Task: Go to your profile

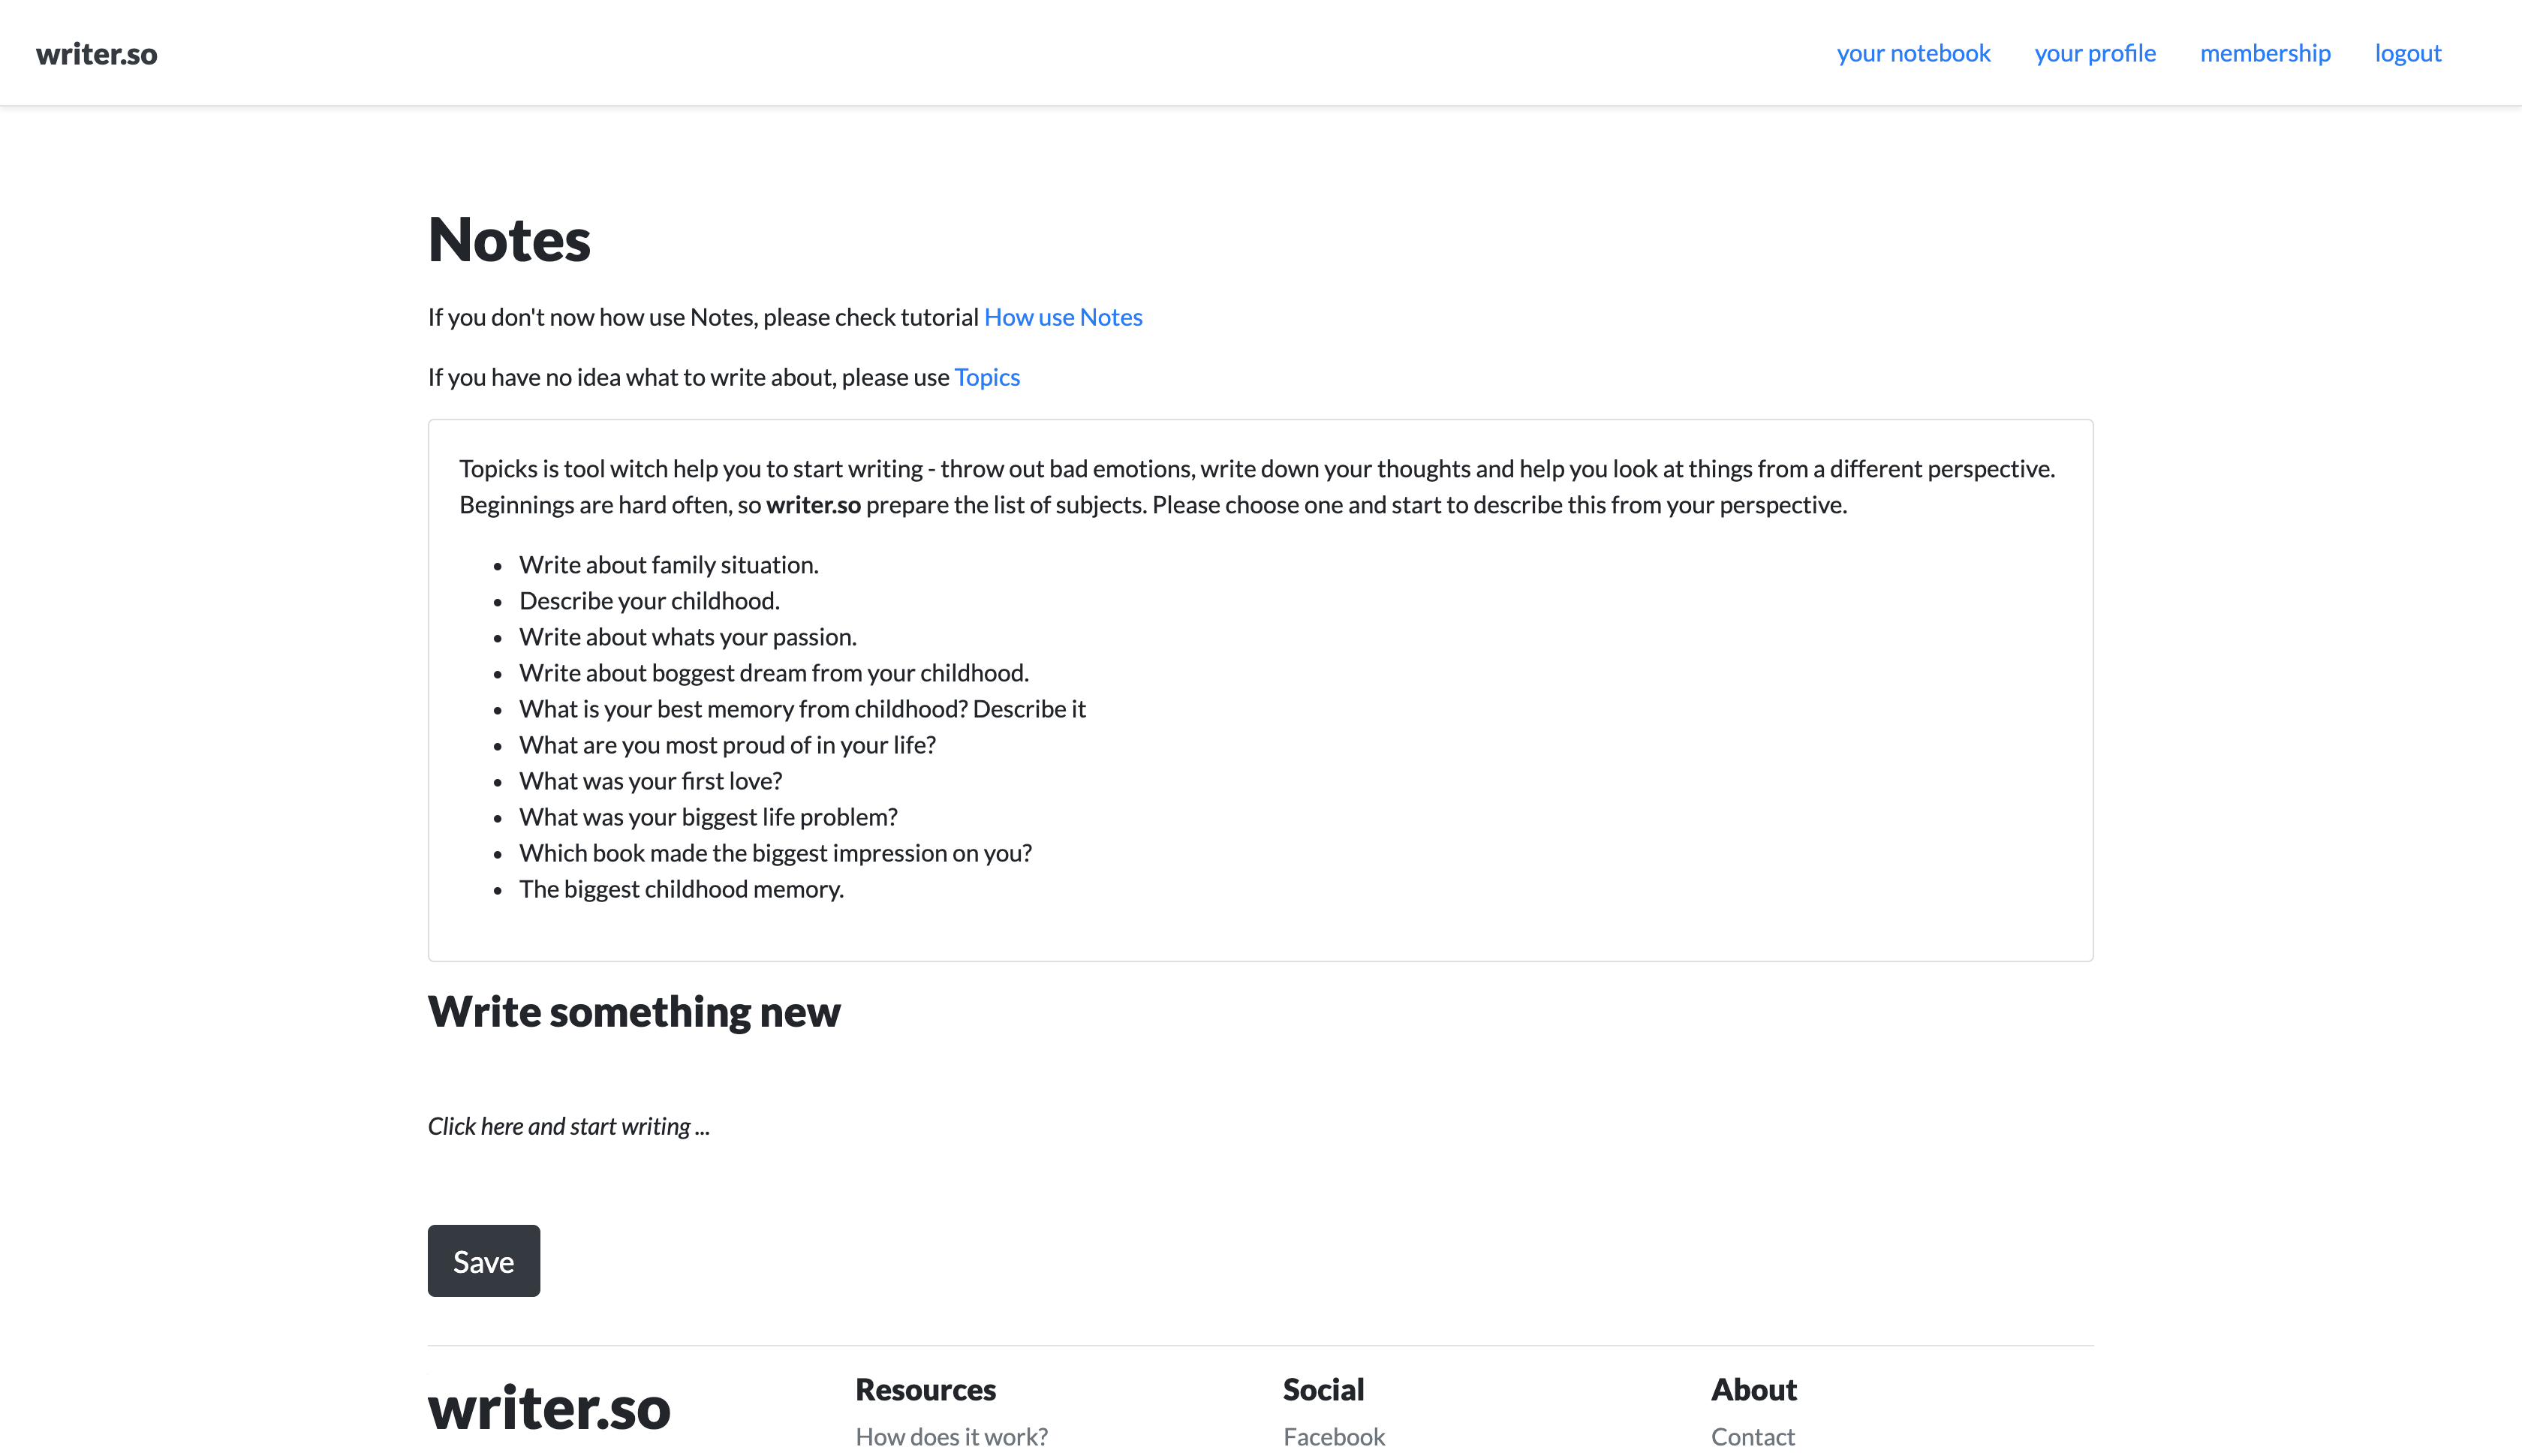Action: 2095,53
